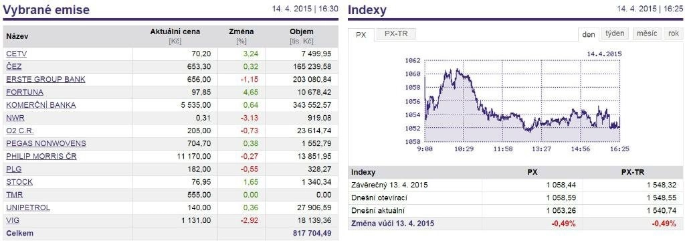685x241 pixels.
Task: Open the FORTUNA stock link
Action: [25, 92]
